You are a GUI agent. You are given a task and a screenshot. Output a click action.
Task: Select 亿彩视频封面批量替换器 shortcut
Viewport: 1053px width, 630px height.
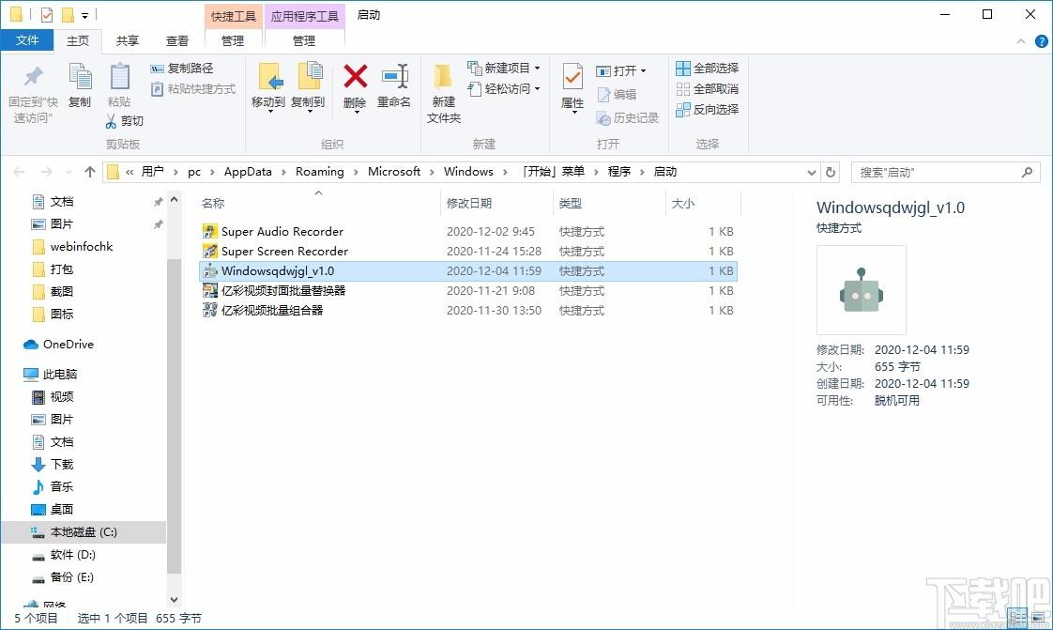(468, 291)
